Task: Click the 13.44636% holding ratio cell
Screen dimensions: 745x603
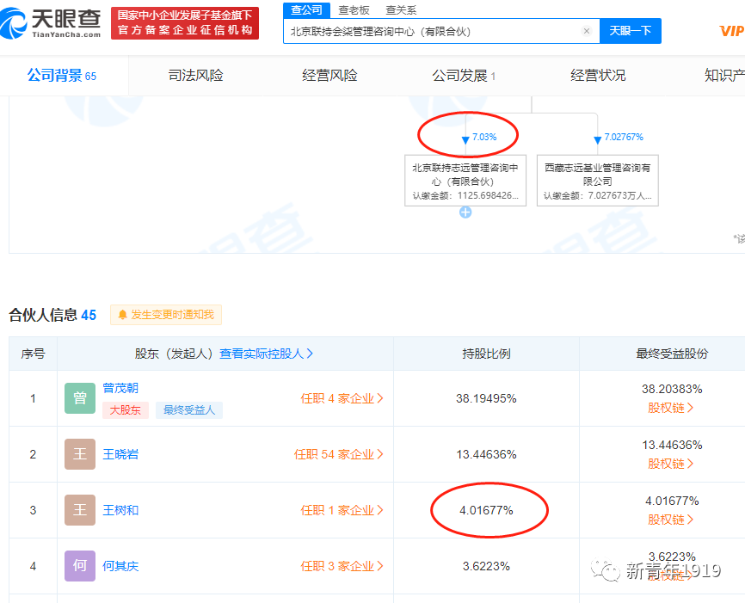Action: 486,455
